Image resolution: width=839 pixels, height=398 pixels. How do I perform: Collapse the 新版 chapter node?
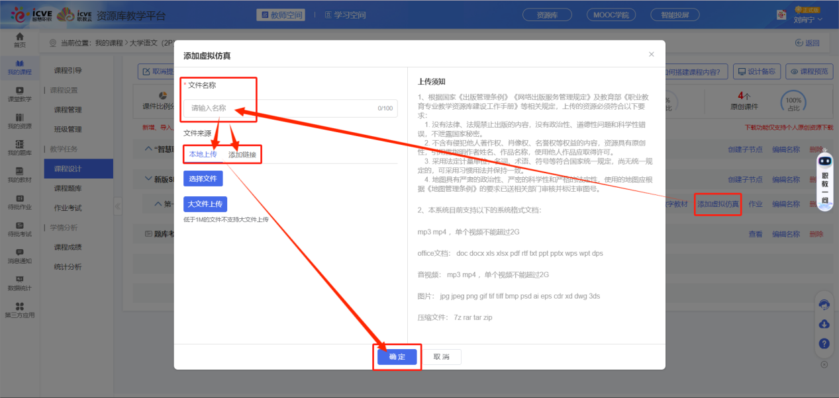click(x=148, y=179)
